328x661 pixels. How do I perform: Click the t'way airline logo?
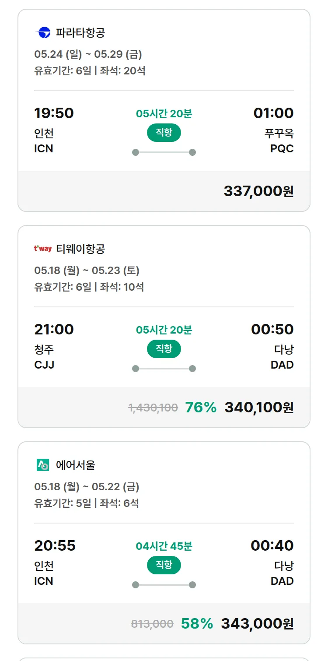[43, 249]
